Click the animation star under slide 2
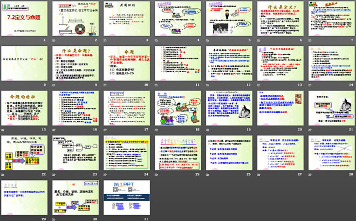Image resolution: width=356 pixels, height=221 pixels. (x=54, y=40)
